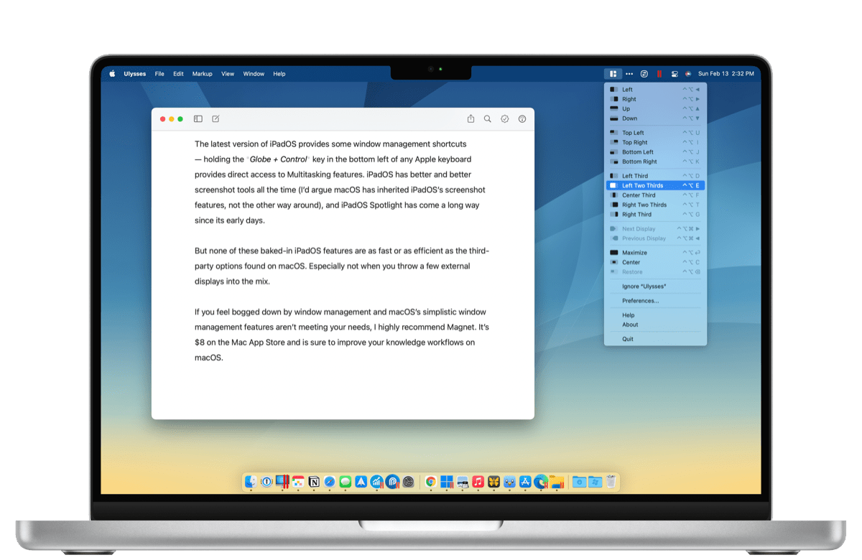Open Google Chrome from the Dock
This screenshot has width=862, height=560.
coord(431,482)
